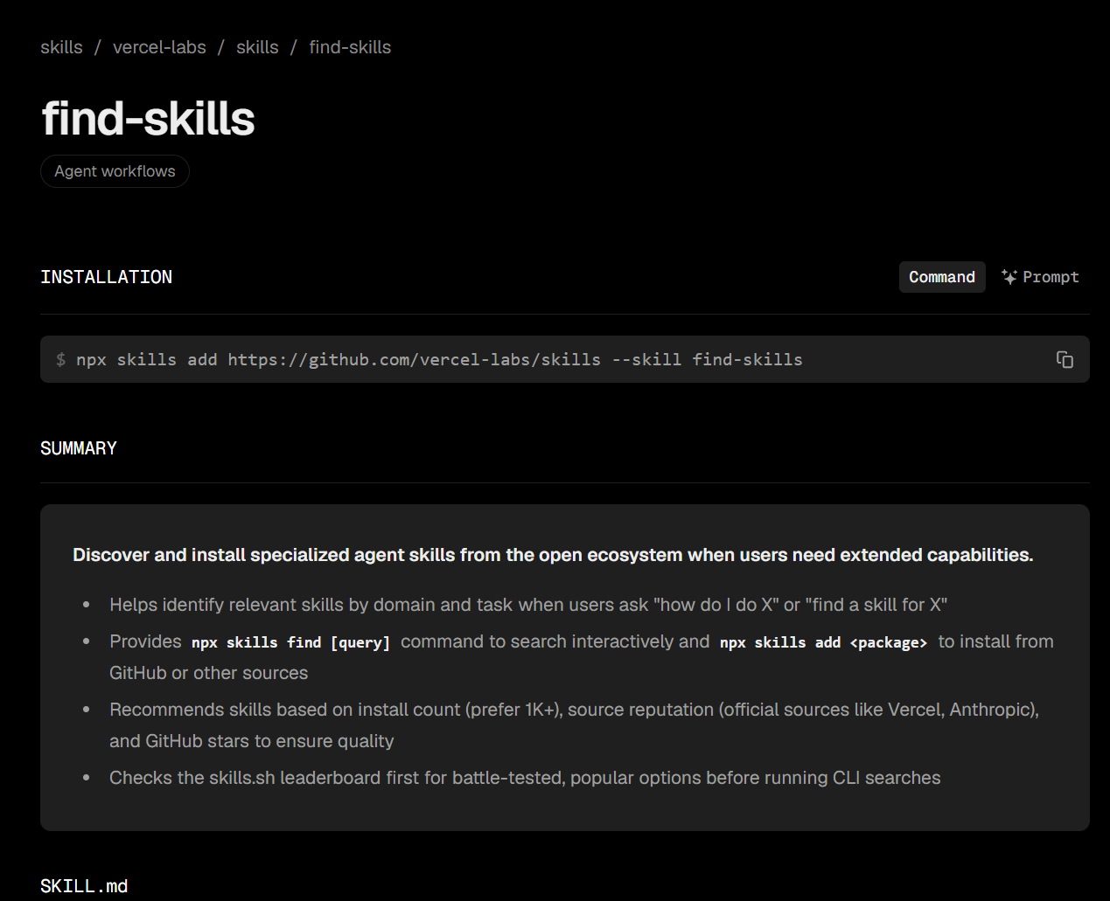Copy the npx install command
Viewport: 1110px width, 901px height.
pyautogui.click(x=1065, y=359)
